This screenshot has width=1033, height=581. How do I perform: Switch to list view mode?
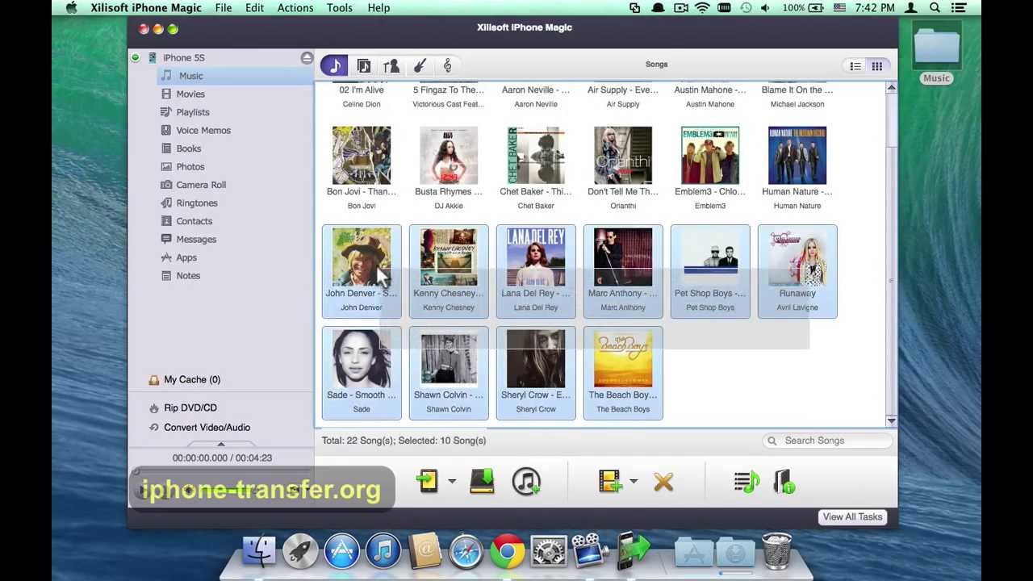[855, 66]
